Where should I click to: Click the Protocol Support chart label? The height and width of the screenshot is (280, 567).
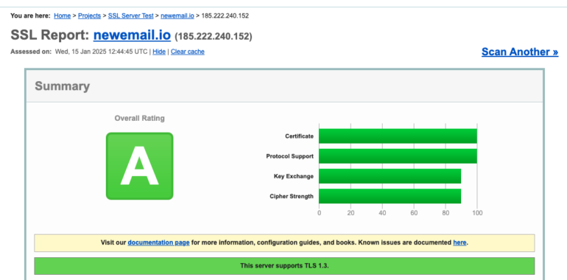[289, 156]
